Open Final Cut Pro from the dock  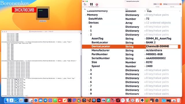coord(79,101)
